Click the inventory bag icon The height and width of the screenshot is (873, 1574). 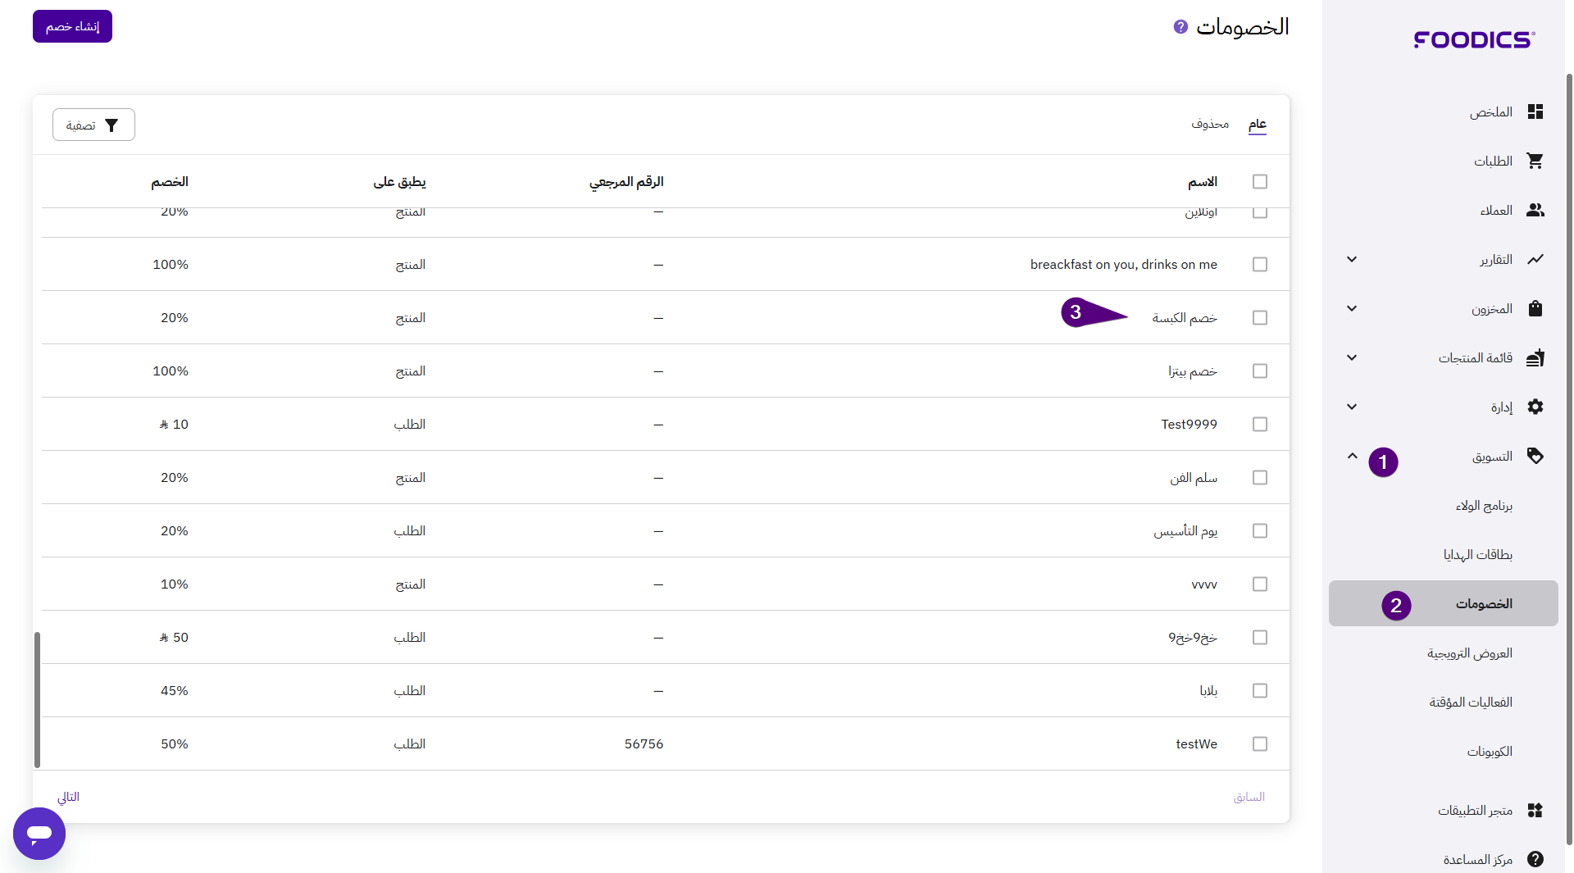1535,309
